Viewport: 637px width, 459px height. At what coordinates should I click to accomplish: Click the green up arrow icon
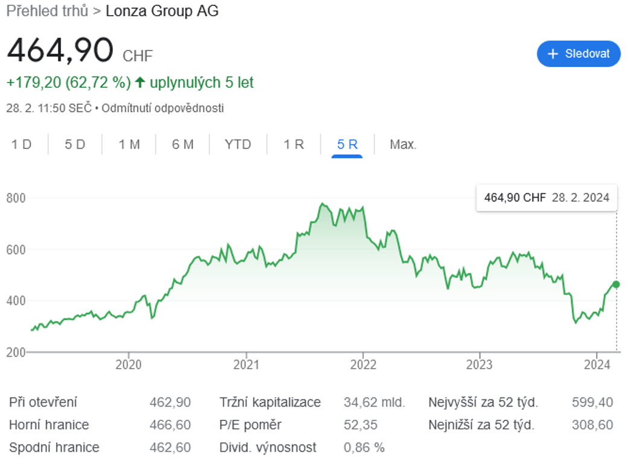click(x=140, y=83)
